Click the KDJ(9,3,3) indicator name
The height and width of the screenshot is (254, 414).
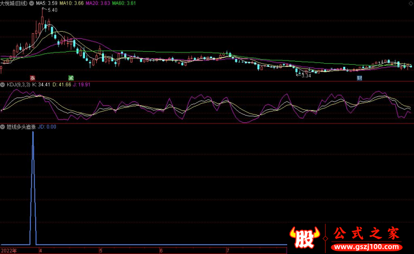pyautogui.click(x=18, y=84)
